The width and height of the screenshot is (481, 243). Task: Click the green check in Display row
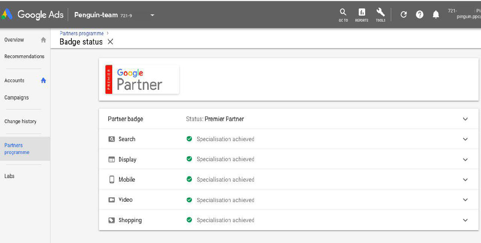(189, 159)
